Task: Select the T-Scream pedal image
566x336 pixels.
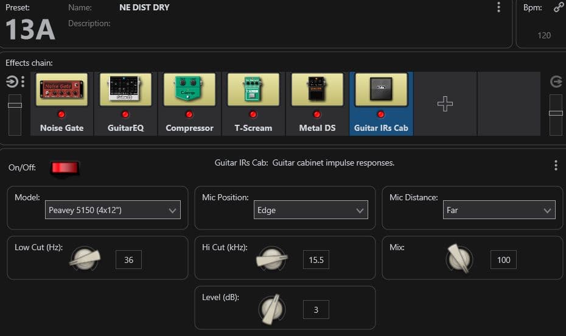Action: point(253,89)
